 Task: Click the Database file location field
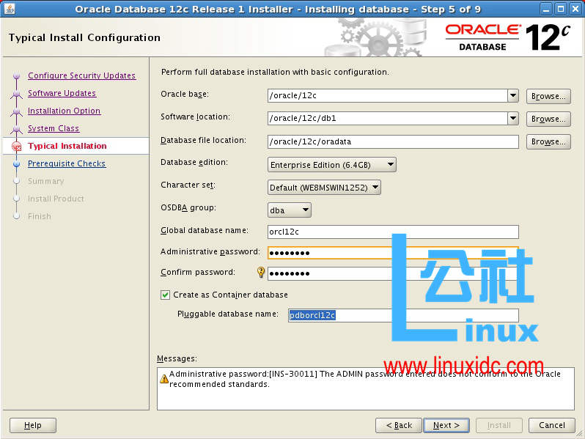tap(393, 141)
